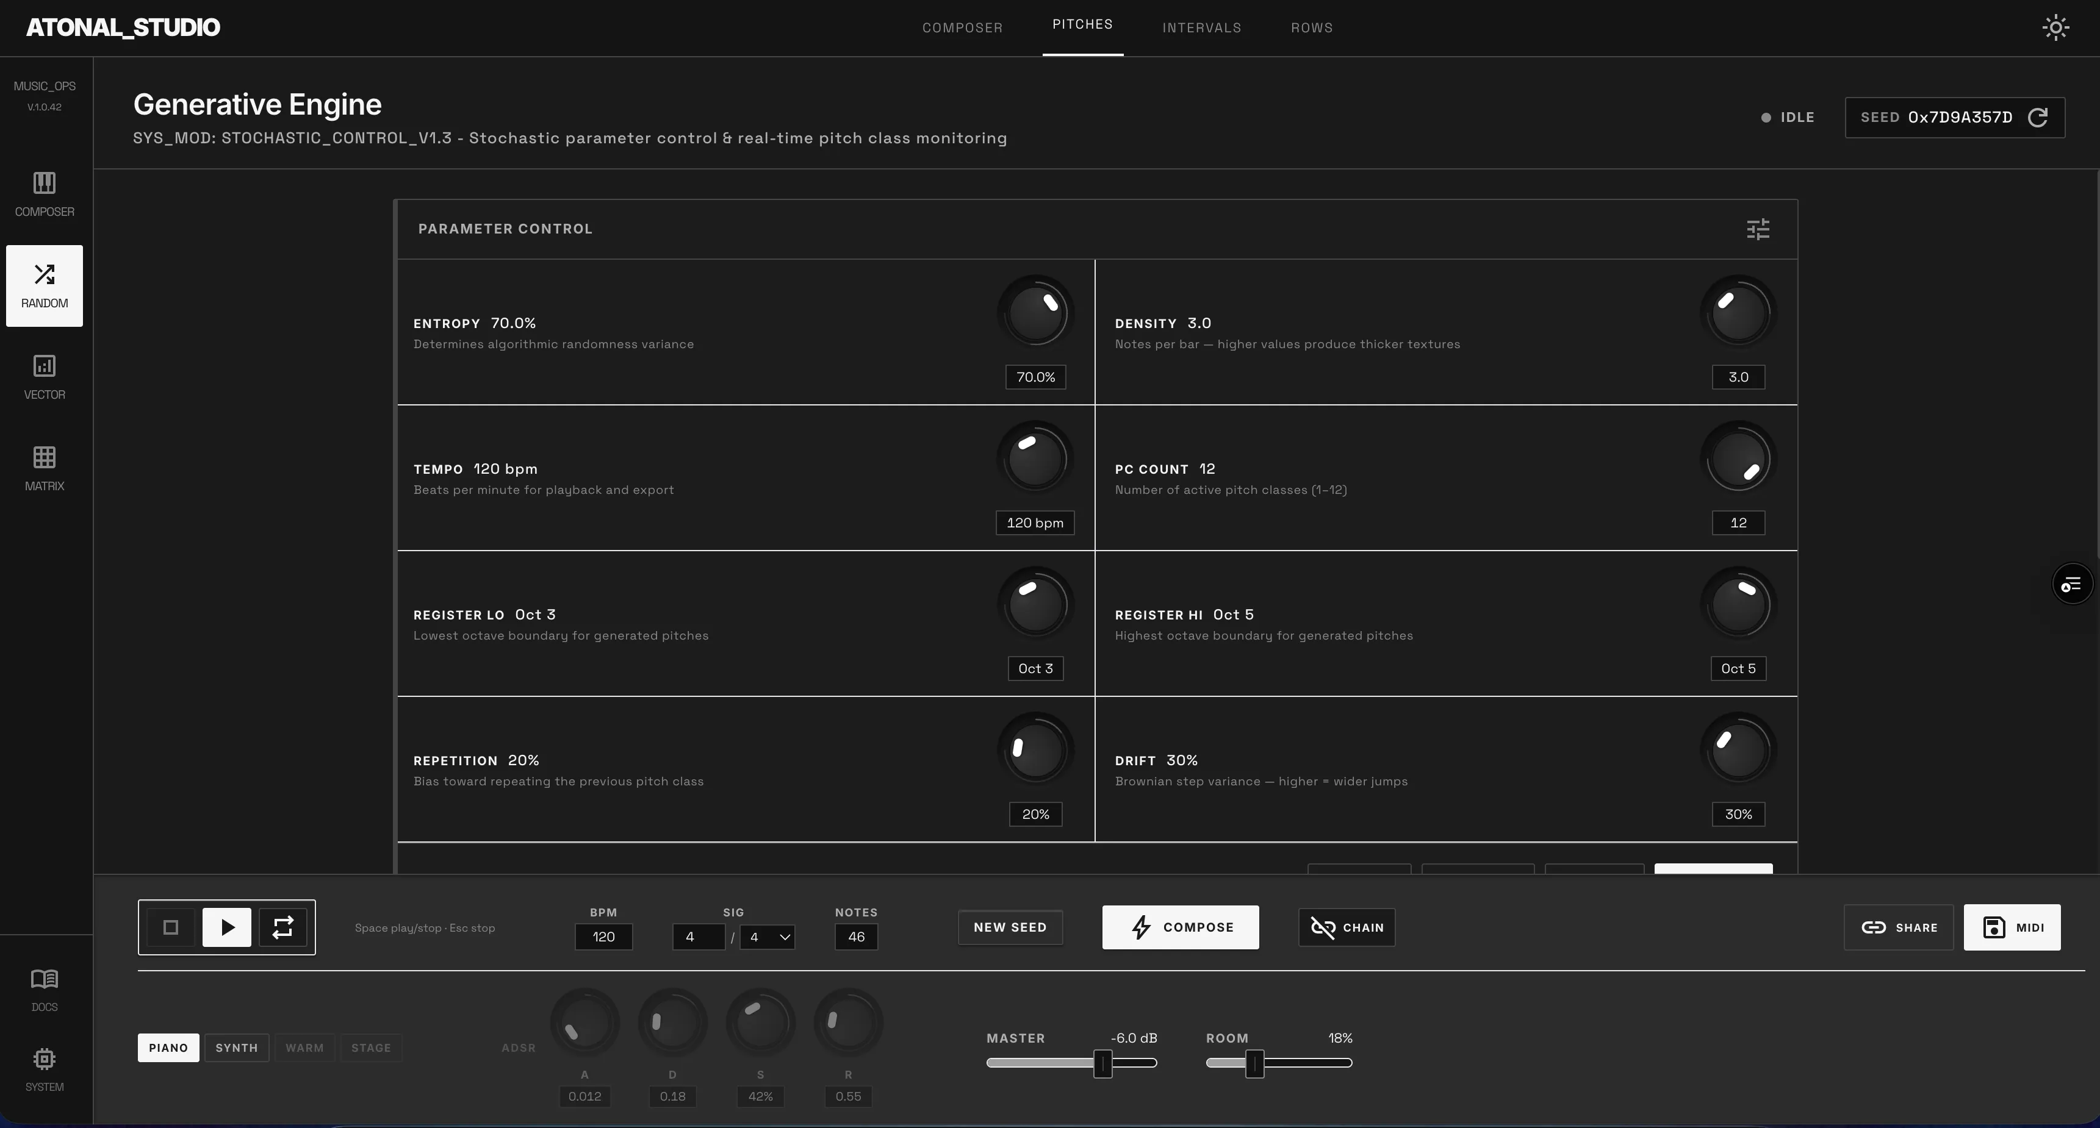
Task: Click the BPM input field
Action: [603, 937]
